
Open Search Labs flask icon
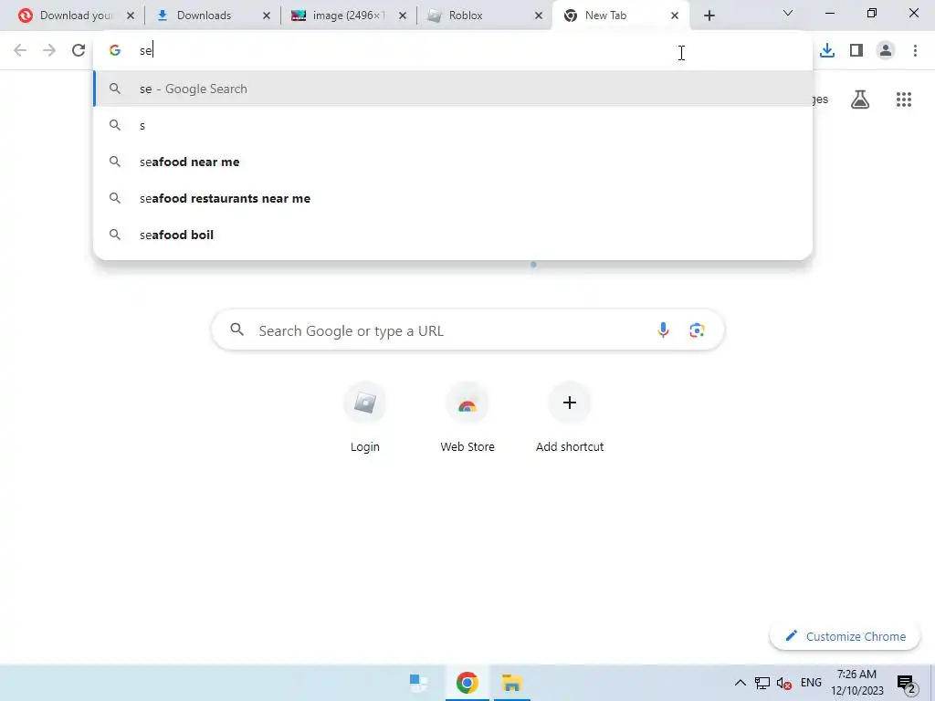(x=860, y=99)
